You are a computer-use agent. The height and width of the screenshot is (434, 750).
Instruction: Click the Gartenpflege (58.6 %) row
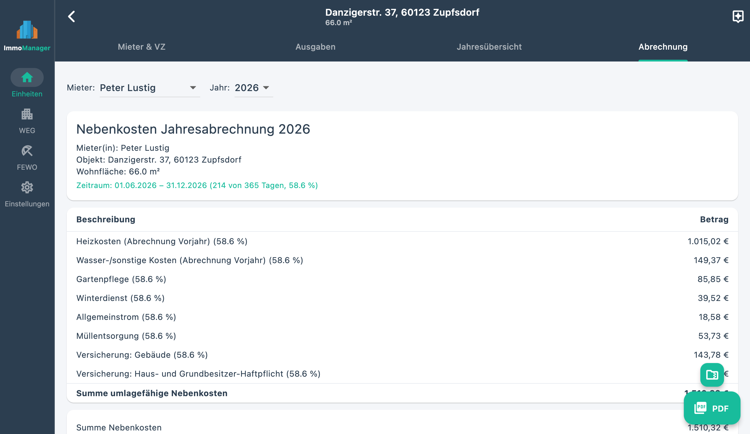click(x=403, y=279)
